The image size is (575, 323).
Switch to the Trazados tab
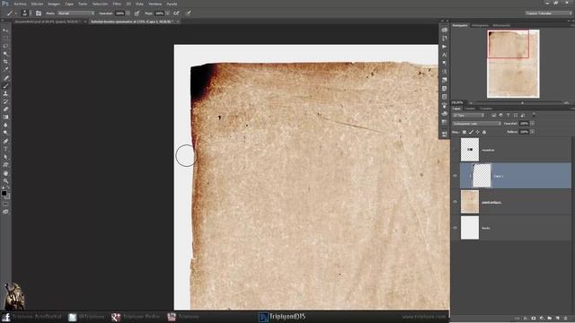(486, 109)
